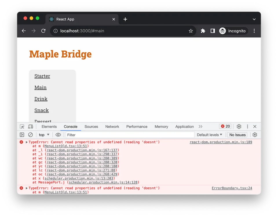Collapse the second TypeError stack trace
The width and height of the screenshot is (278, 217).
pos(27,188)
